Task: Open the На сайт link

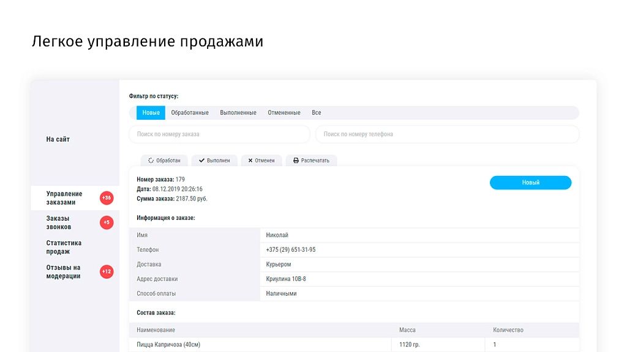Action: pyautogui.click(x=58, y=139)
